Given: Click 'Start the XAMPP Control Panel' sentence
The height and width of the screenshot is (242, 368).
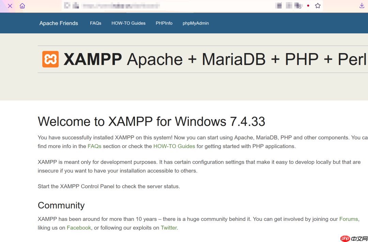Looking at the screenshot, I should click(109, 187).
